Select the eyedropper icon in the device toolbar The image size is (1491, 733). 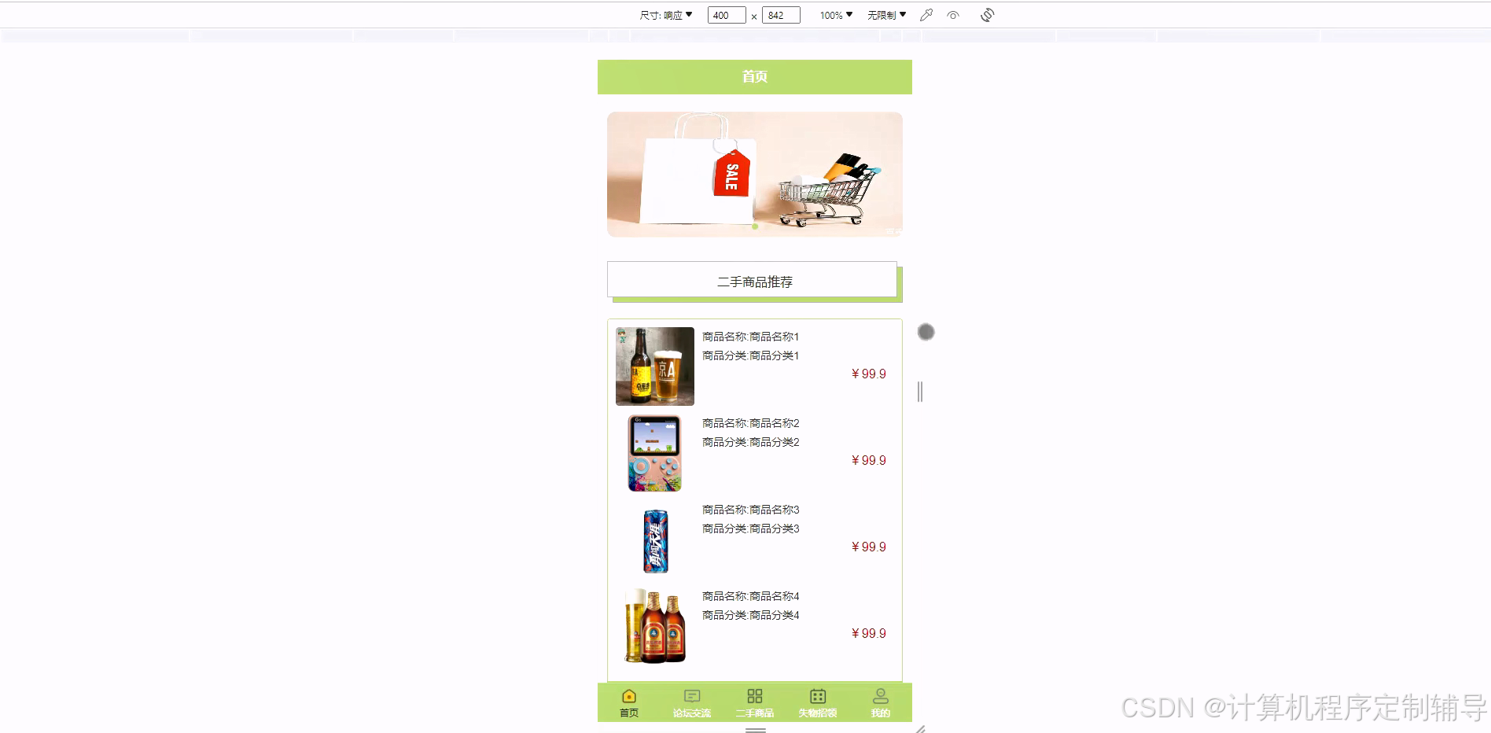click(x=926, y=14)
